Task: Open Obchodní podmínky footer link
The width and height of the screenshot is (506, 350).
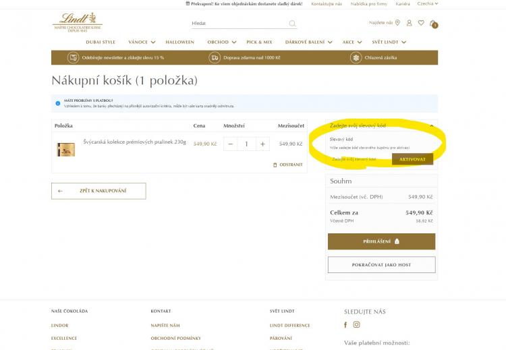Action: coord(175,339)
